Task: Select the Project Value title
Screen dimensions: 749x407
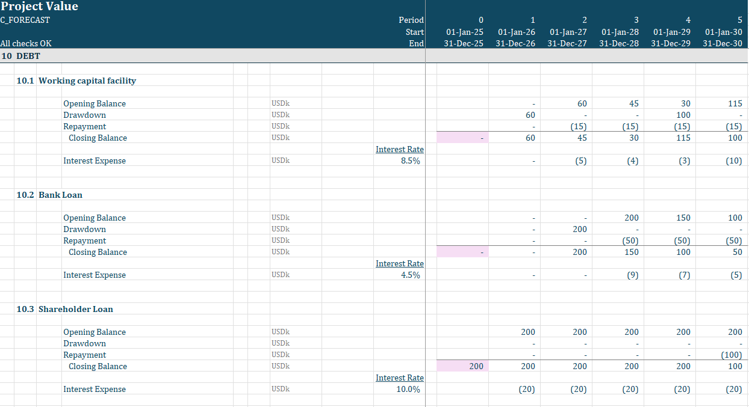Action: pyautogui.click(x=40, y=7)
